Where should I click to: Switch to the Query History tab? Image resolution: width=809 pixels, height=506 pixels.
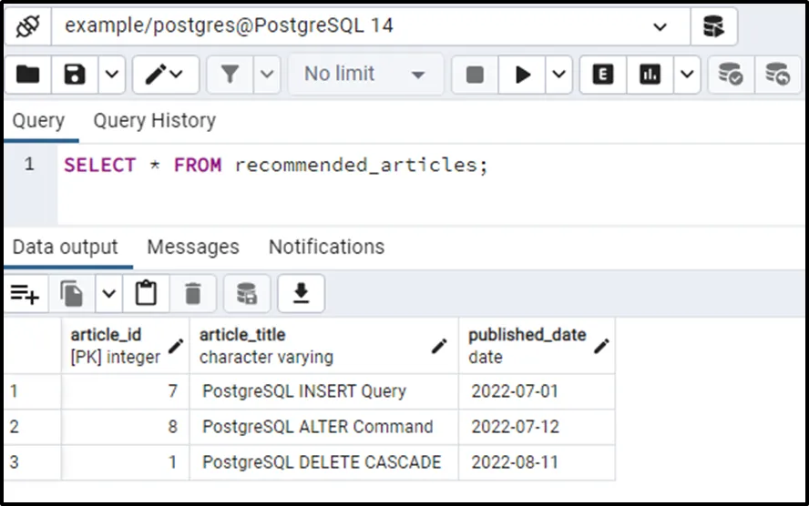tap(154, 120)
